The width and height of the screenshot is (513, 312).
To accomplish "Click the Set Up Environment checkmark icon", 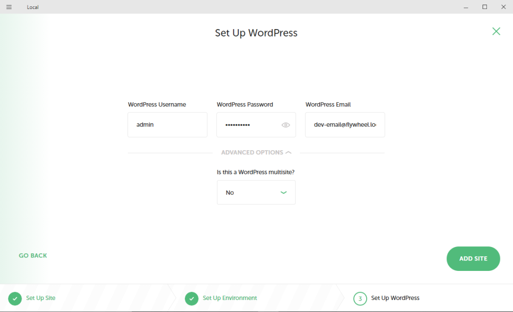I will click(192, 298).
